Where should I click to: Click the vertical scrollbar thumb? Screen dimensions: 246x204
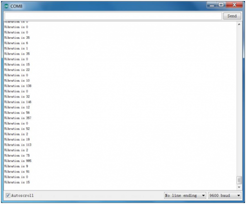[x=239, y=180]
